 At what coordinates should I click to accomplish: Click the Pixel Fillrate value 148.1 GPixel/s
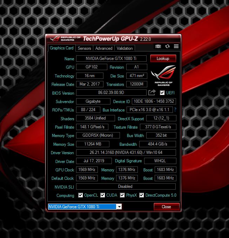(92, 127)
